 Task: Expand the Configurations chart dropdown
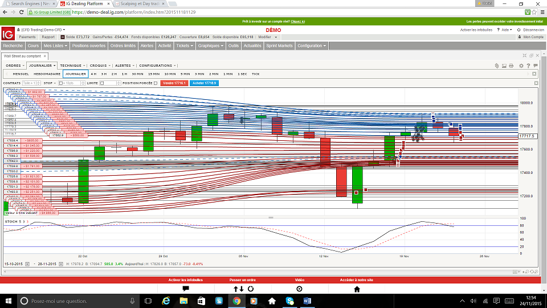coord(157,65)
